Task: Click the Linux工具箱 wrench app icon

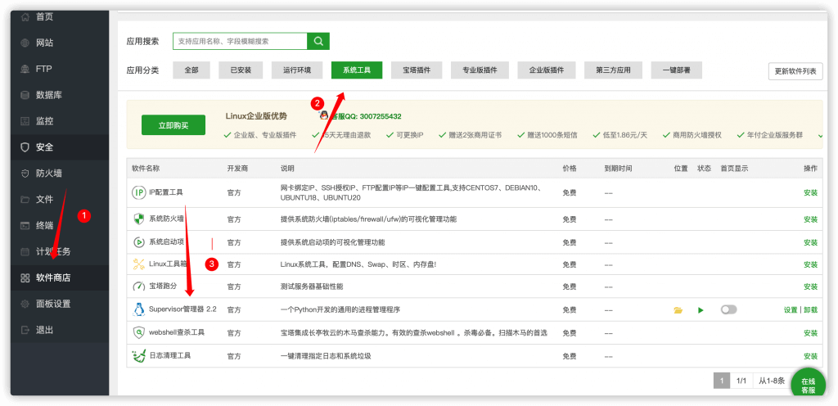Action: (139, 264)
